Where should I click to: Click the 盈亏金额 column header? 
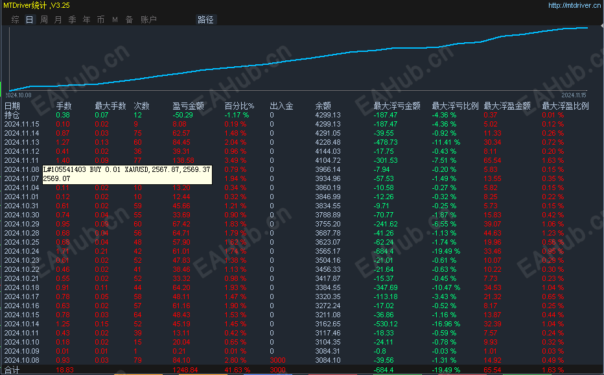[x=188, y=106]
